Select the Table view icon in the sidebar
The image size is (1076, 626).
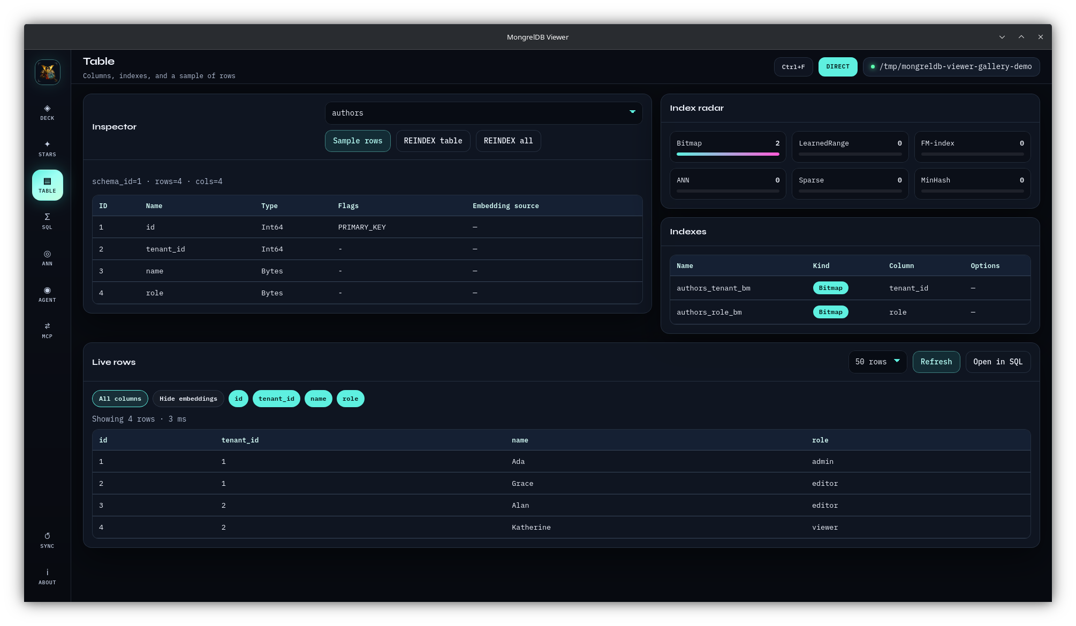click(47, 185)
